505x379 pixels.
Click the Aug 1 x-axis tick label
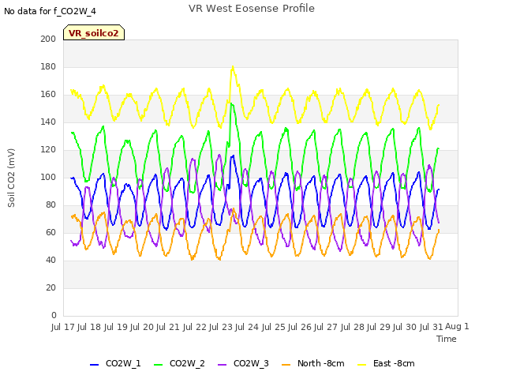tap(457, 326)
